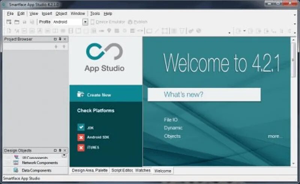Click the Open Project toolbar icon

17,22
